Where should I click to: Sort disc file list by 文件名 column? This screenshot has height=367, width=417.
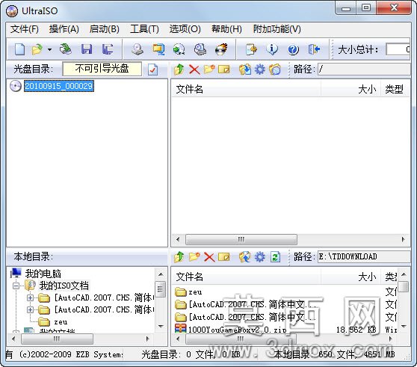247,89
